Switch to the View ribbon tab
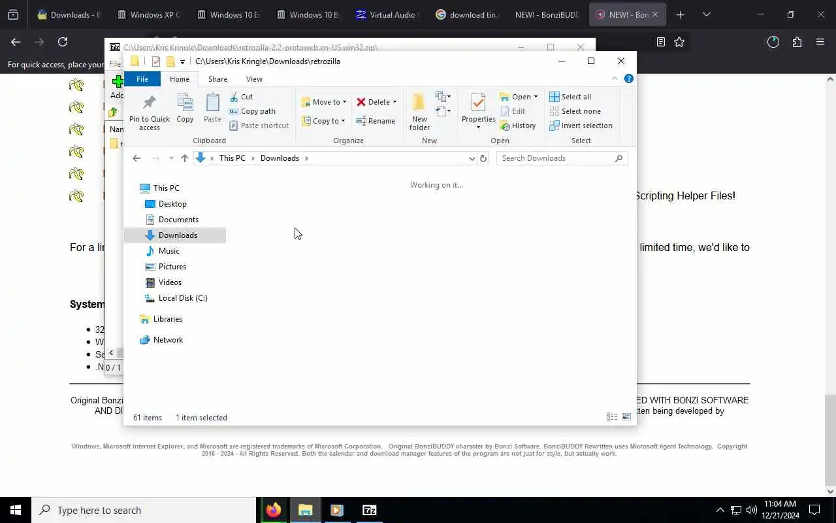Viewport: 836px width, 523px height. tap(254, 79)
